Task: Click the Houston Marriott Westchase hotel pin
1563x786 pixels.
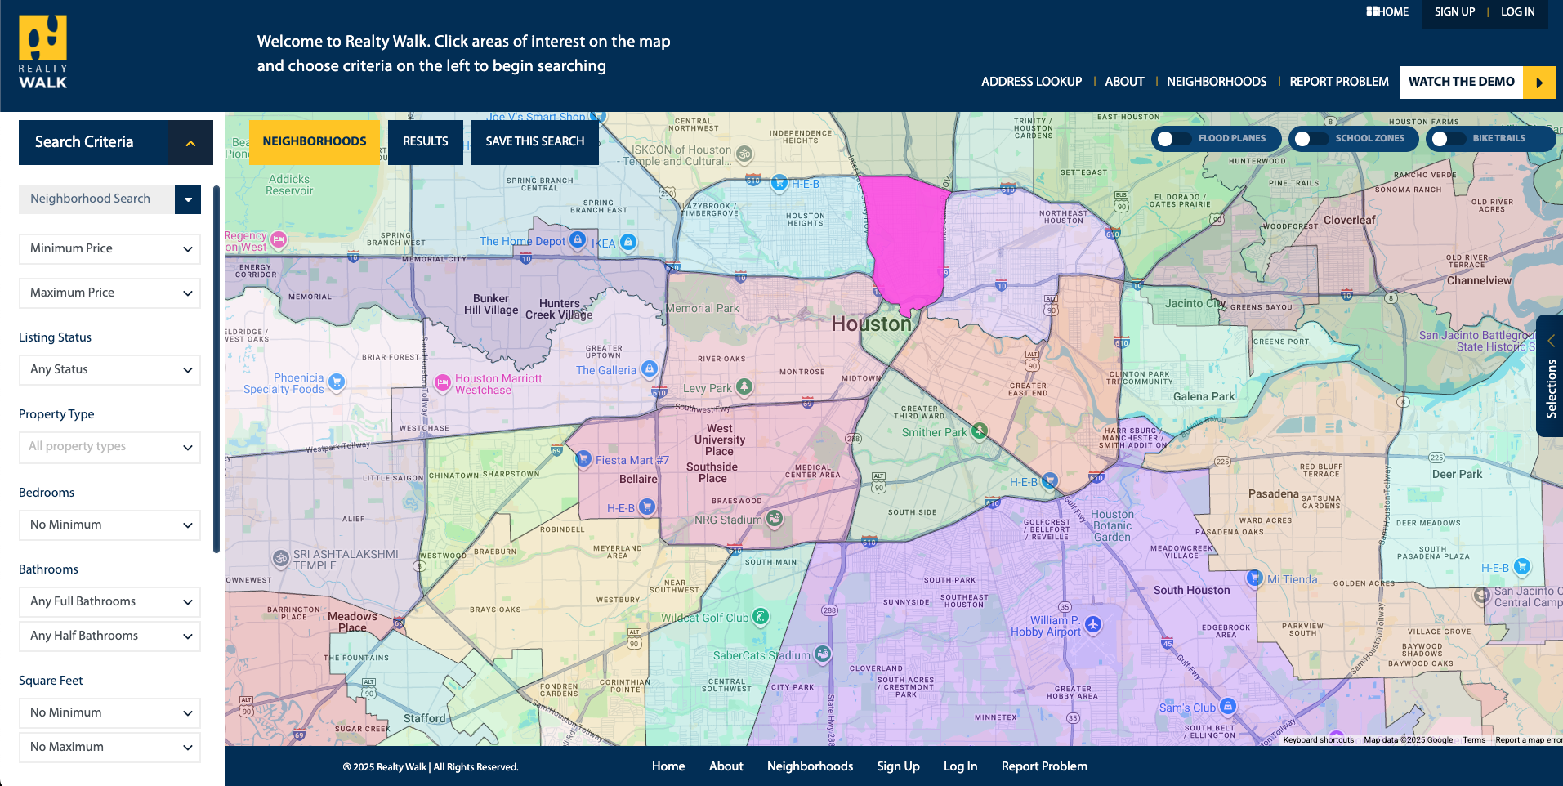Action: coord(443,382)
